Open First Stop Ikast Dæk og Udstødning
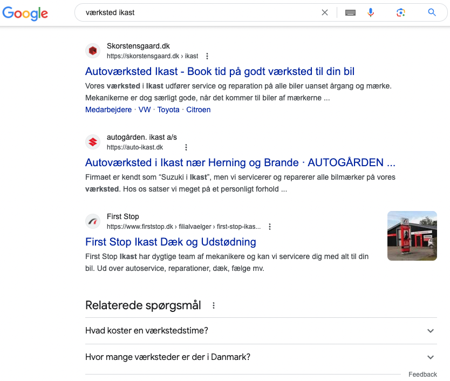 (171, 242)
